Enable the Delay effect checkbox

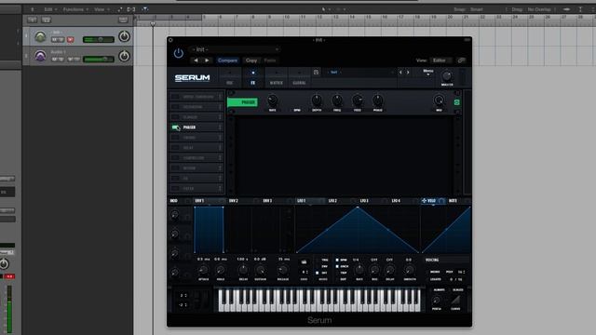point(175,148)
